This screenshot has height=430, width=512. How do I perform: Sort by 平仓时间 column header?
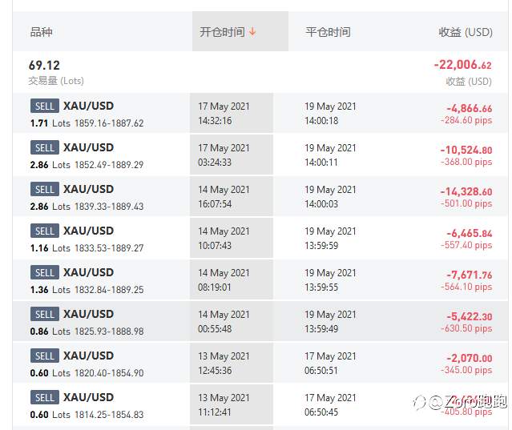pyautogui.click(x=328, y=32)
